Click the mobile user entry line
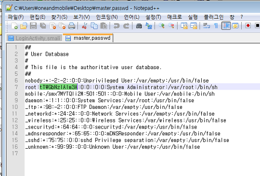The image size is (260, 176). click(x=120, y=94)
